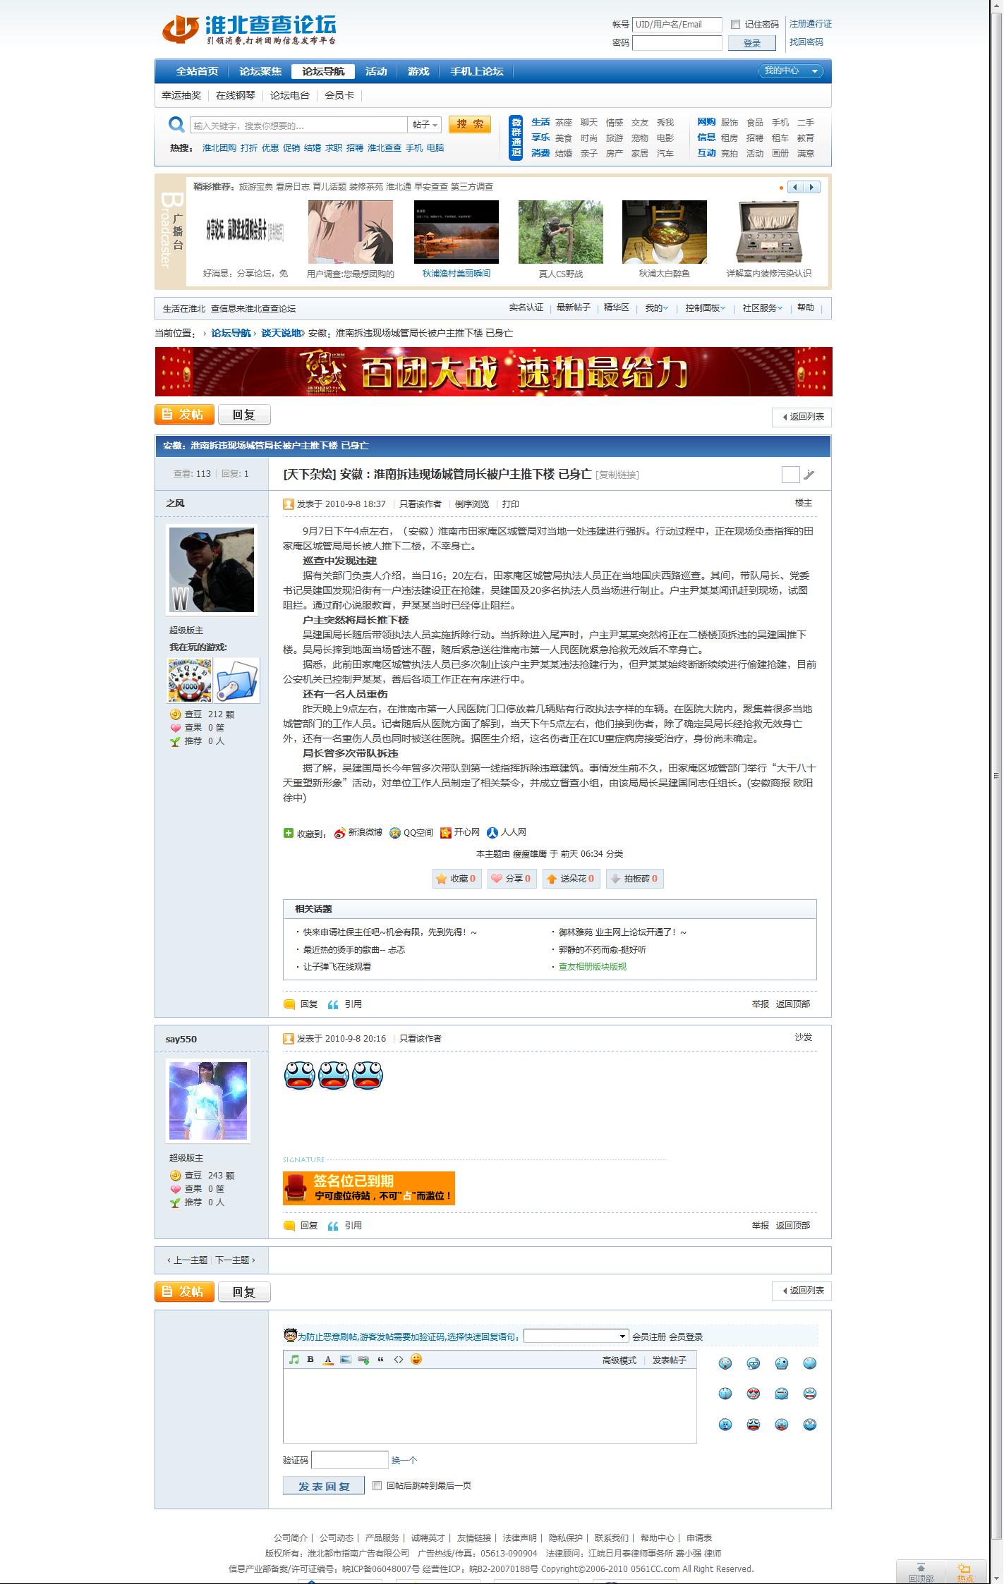This screenshot has height=1584, width=1004.
Task: Open the quick reply phrase dropdown
Action: tap(576, 1336)
